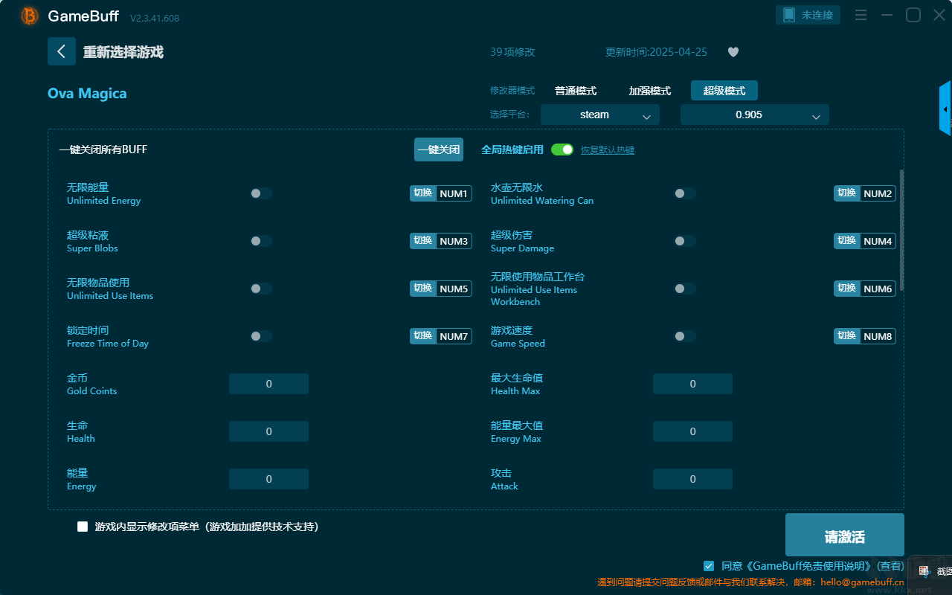Disable the global hotkey toggle (全局热键启用)
This screenshot has width=952, height=595.
pyautogui.click(x=562, y=149)
